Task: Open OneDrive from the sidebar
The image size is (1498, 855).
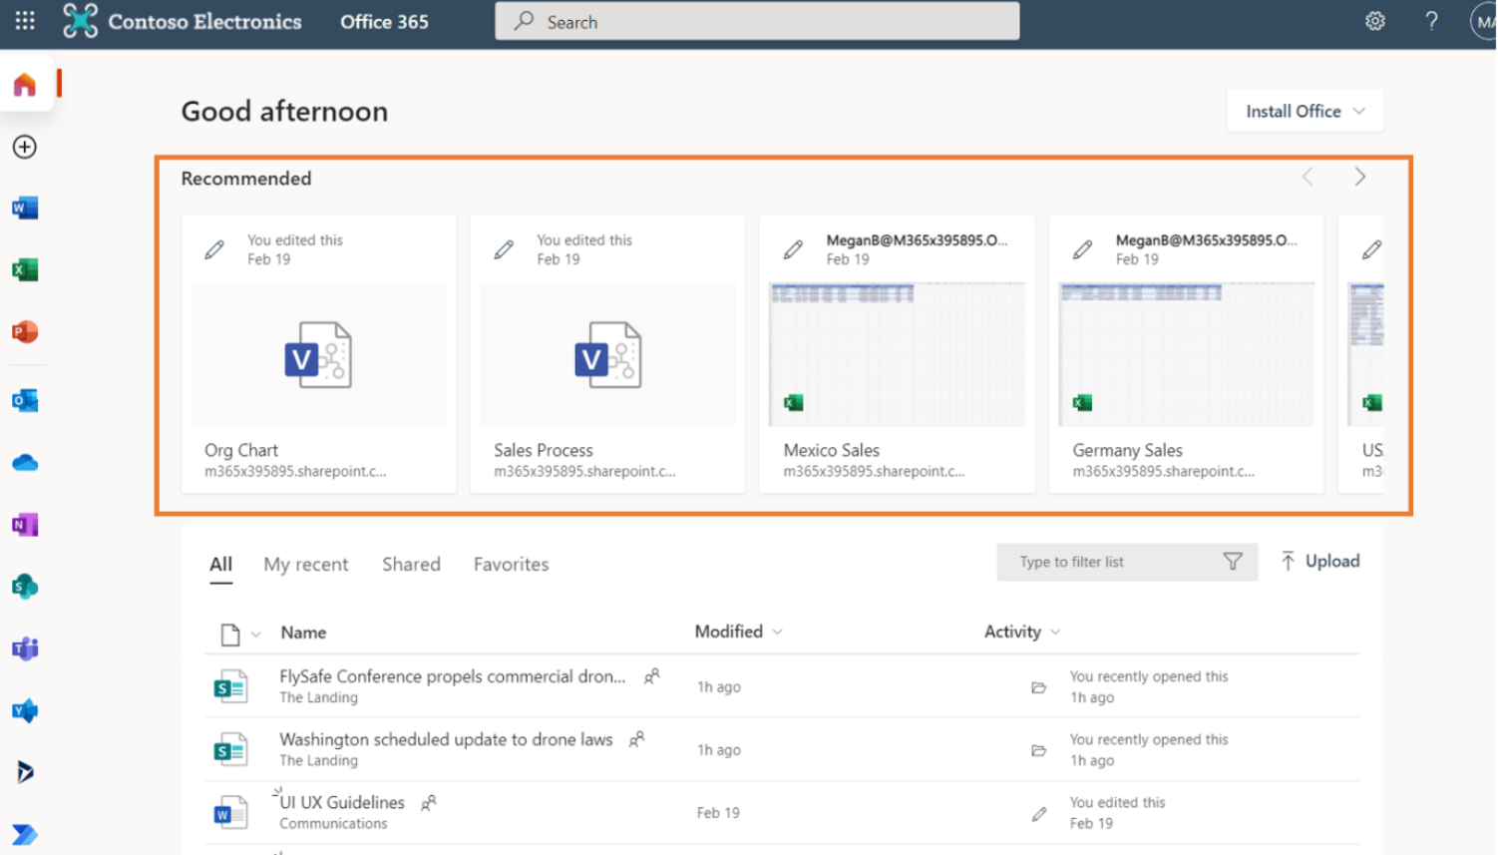Action: (24, 461)
